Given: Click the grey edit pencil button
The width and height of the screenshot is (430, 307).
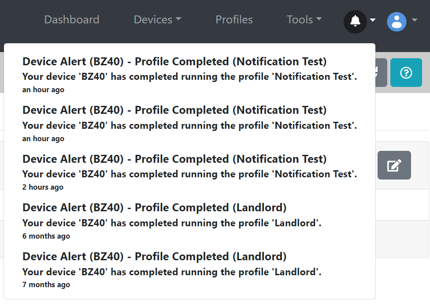Looking at the screenshot, I should 394,165.
